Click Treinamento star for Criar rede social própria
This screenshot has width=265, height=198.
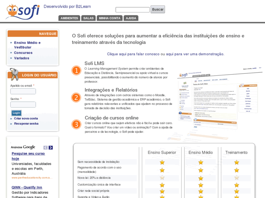pos(237,191)
